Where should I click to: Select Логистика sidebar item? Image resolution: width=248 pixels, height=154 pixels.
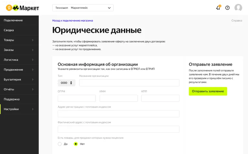(19, 60)
